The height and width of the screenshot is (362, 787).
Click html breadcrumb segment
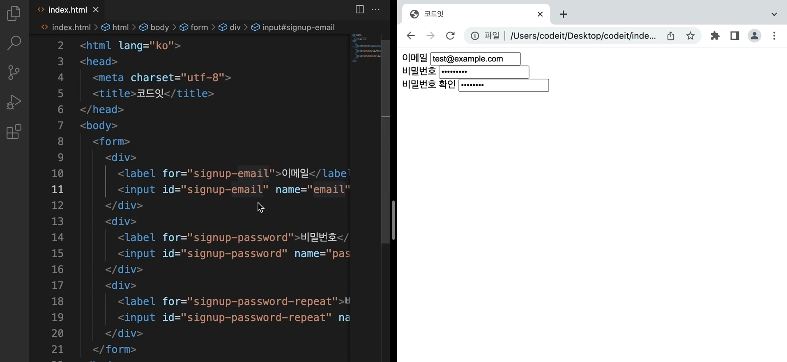point(115,27)
